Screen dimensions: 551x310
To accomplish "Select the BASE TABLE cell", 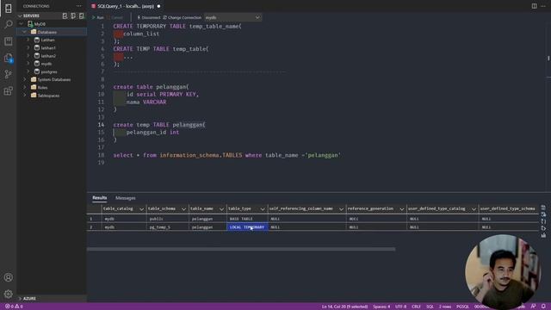I will (247, 219).
